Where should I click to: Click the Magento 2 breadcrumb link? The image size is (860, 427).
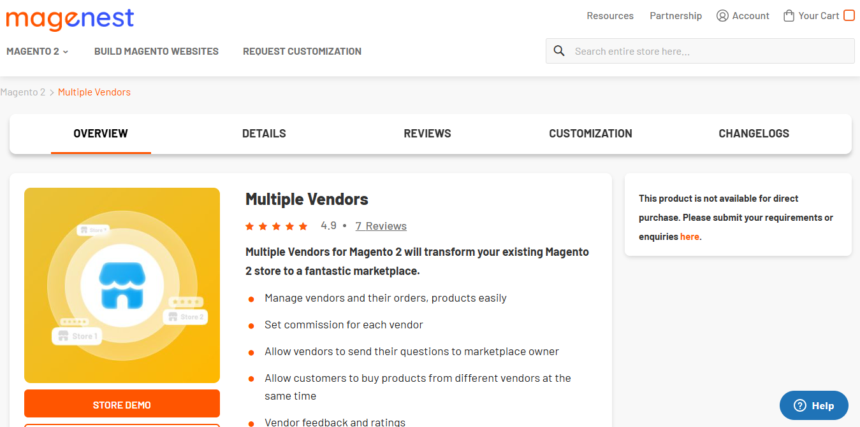pos(23,92)
